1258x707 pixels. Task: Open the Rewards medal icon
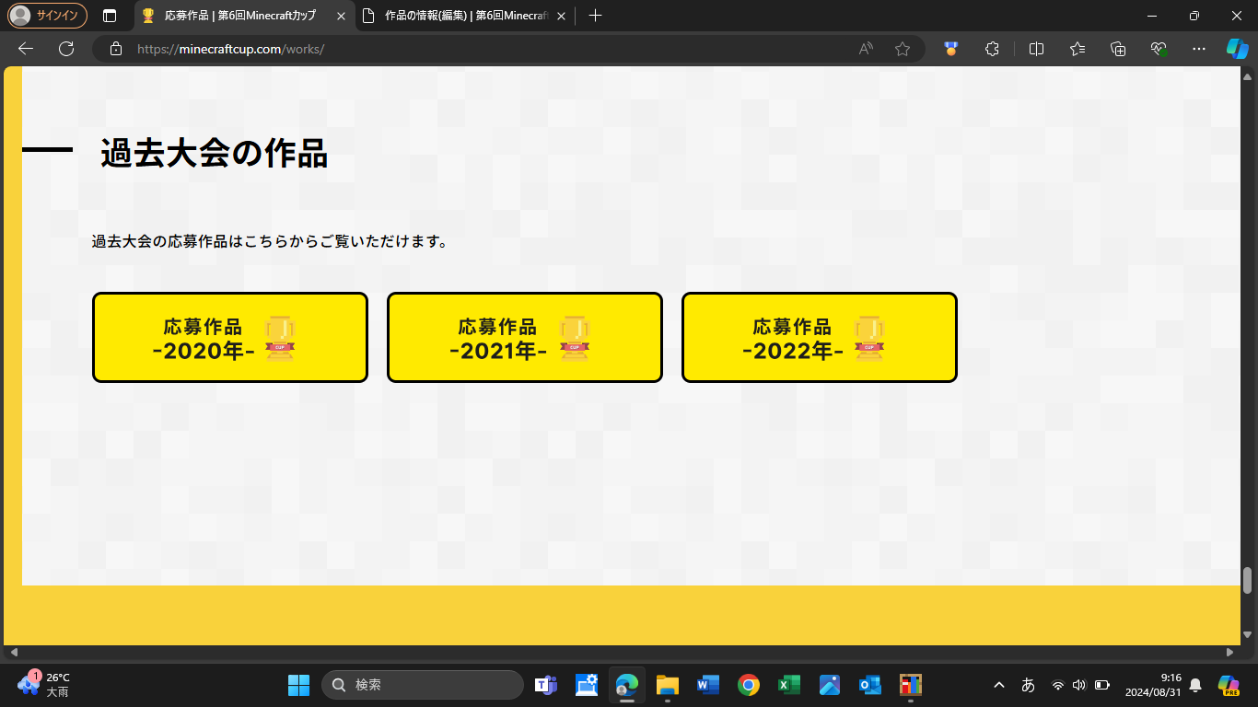[x=951, y=49]
